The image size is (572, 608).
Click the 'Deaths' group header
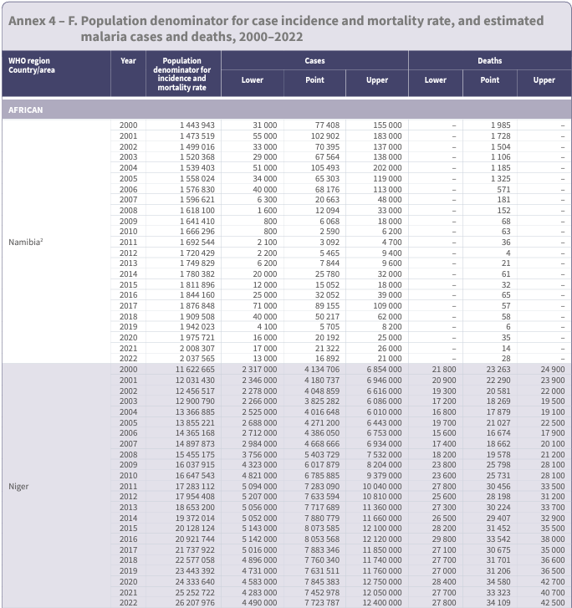(x=490, y=61)
